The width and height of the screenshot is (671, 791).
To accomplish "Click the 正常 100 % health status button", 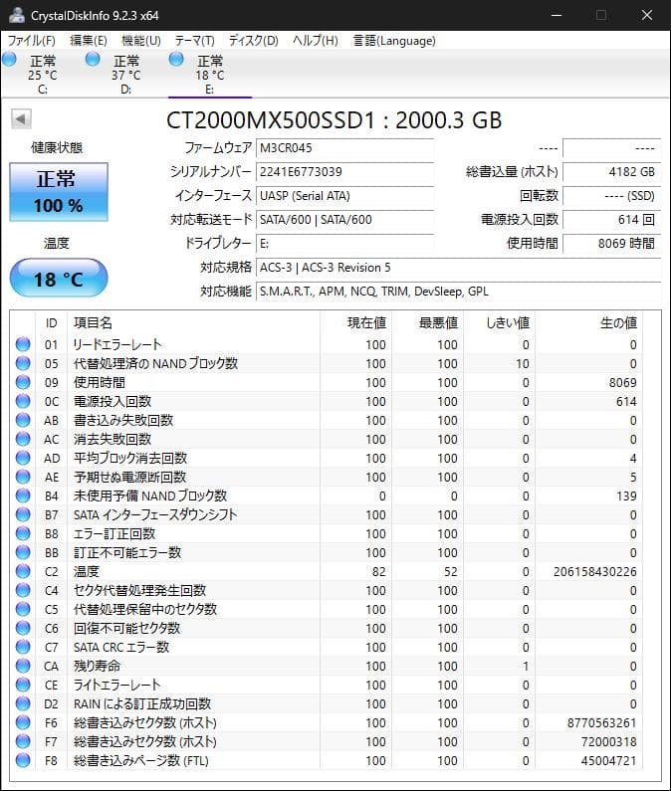I will (59, 192).
